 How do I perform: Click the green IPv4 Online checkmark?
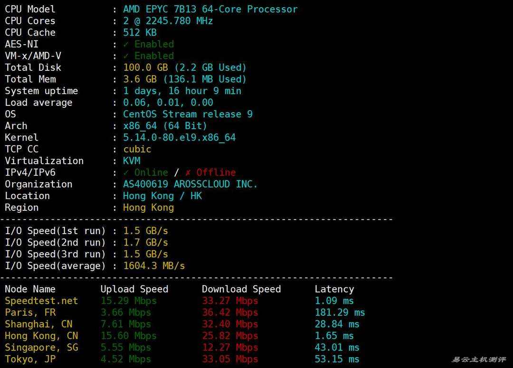pyautogui.click(x=126, y=172)
